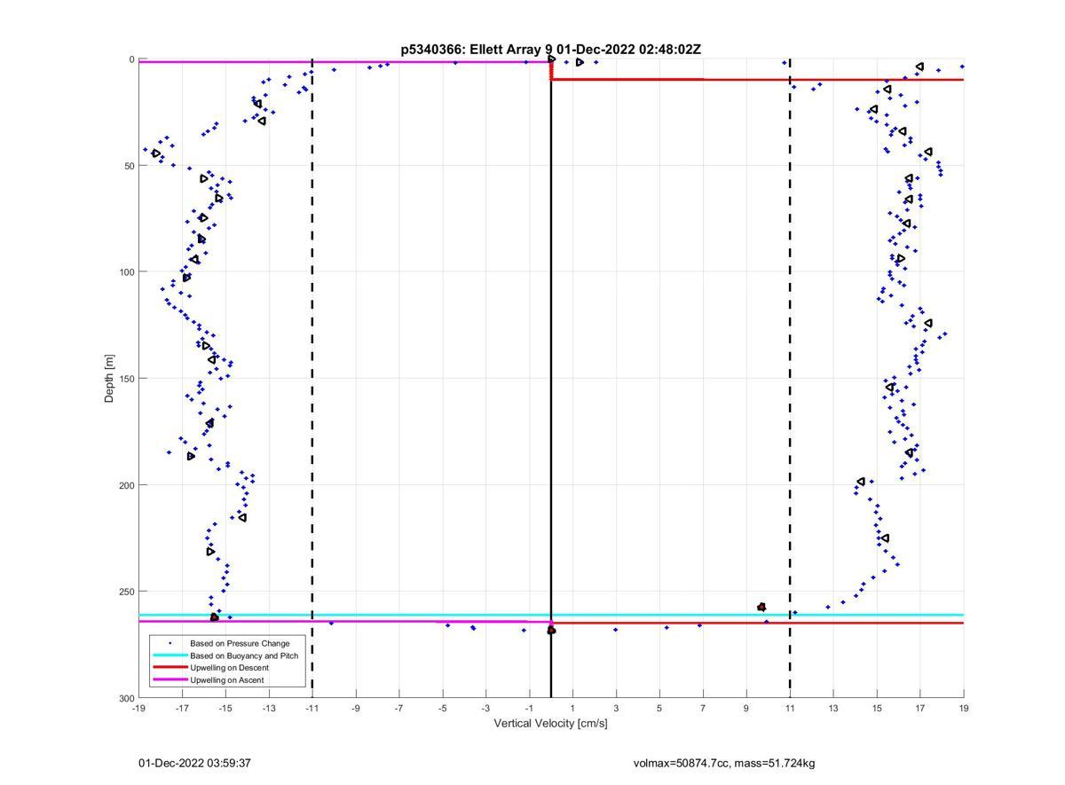Image resolution: width=1065 pixels, height=785 pixels.
Task: Click the velocity axis tick label "-17"
Action: pyautogui.click(x=182, y=709)
